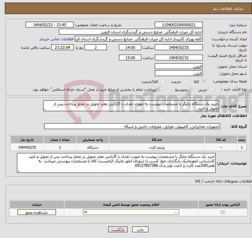
Task: Click the شهر محل تحویل field قزوین
Action: [x=178, y=73]
